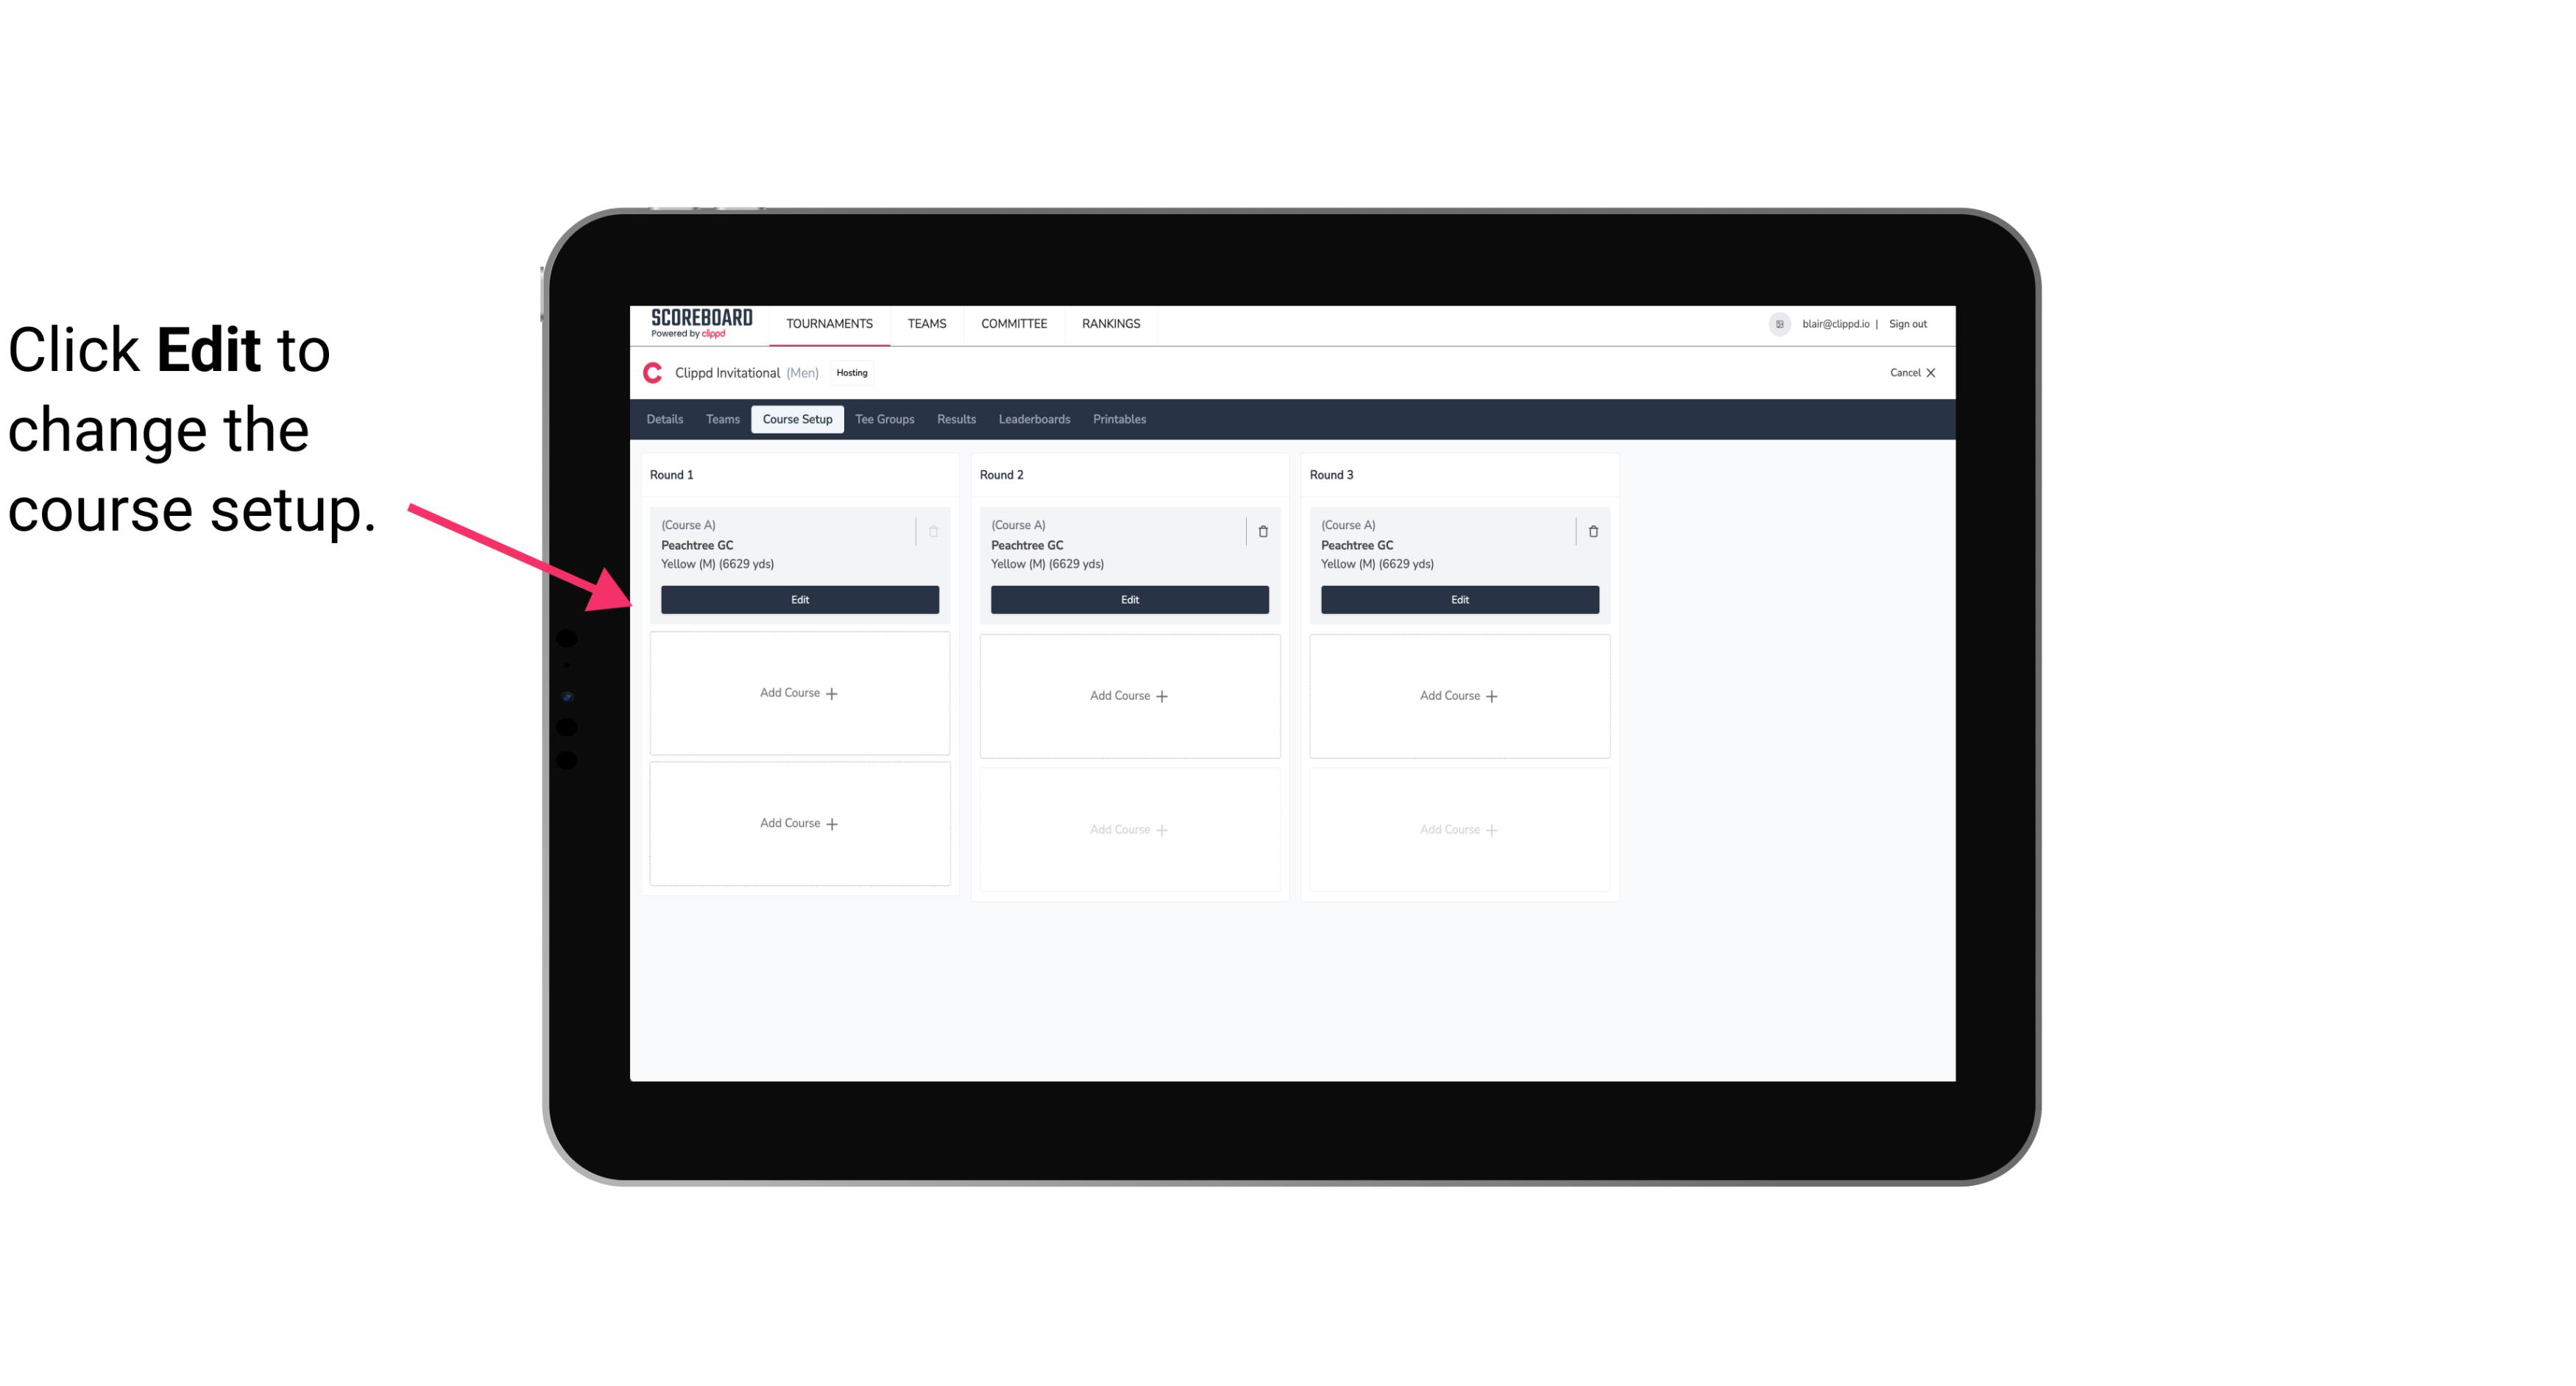This screenshot has width=2576, height=1386.
Task: Click Edit button for Round 1 course
Action: pos(800,598)
